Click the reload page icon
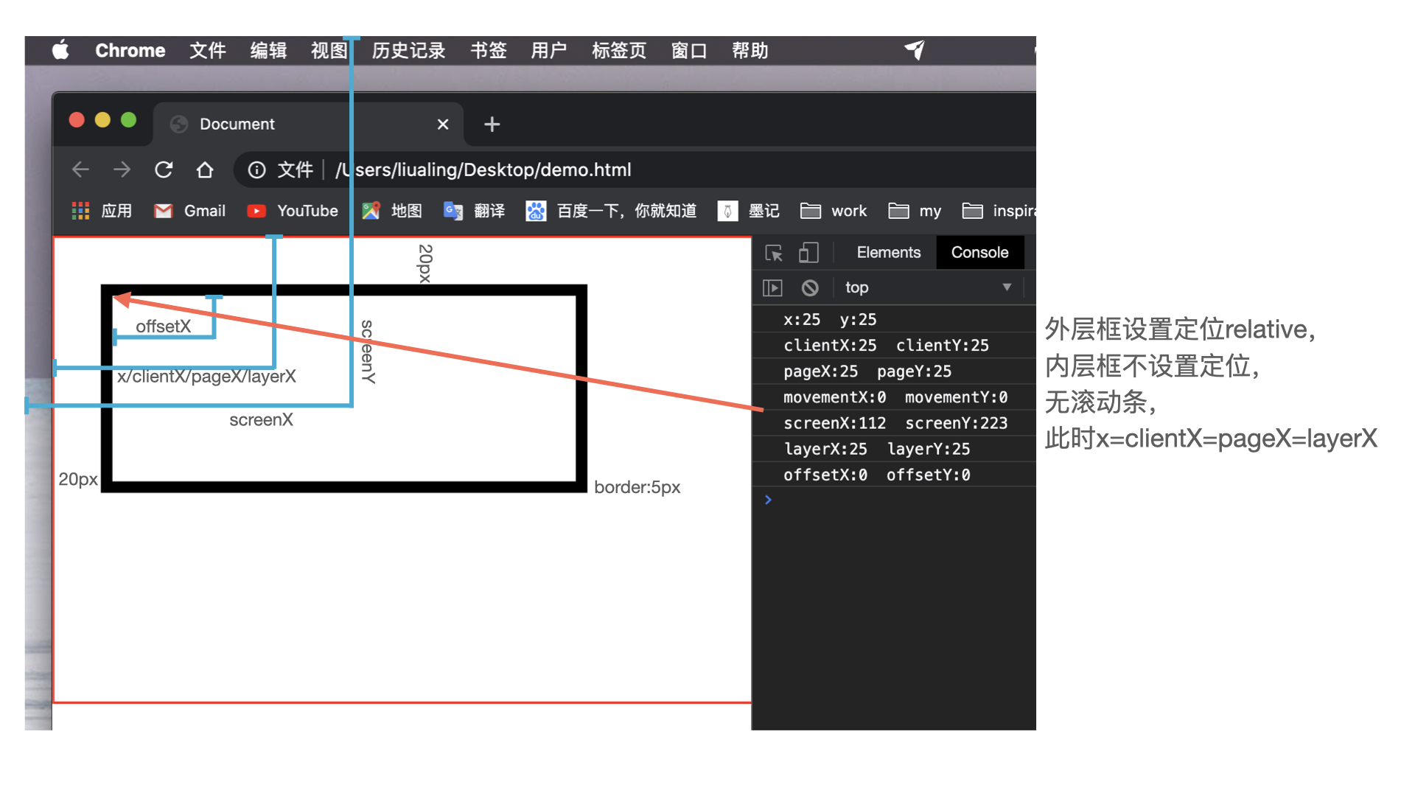1415x796 pixels. click(164, 170)
